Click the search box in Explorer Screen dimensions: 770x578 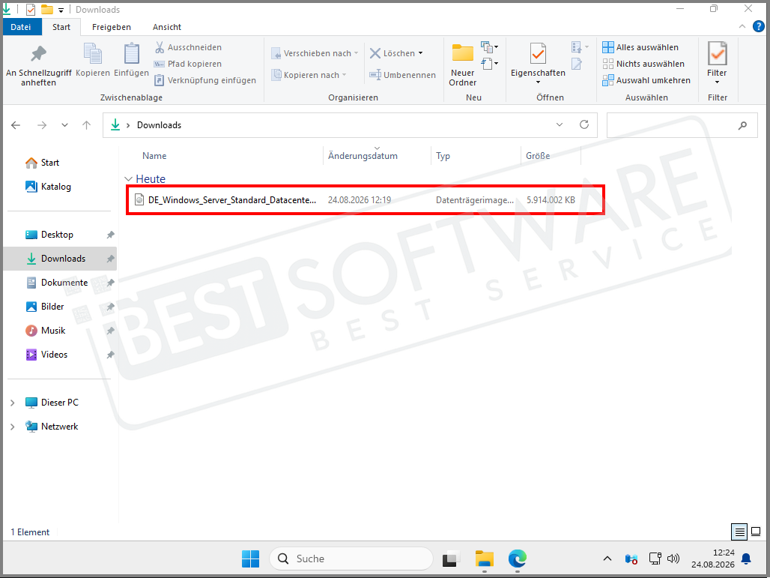coord(682,125)
